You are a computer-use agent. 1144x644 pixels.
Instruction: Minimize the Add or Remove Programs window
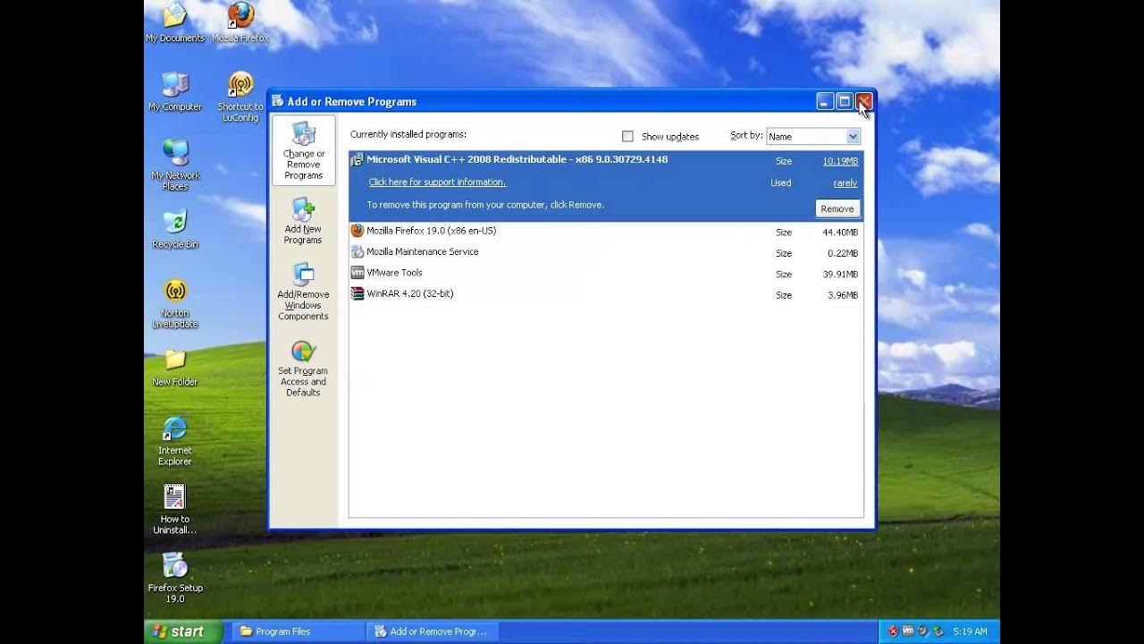(825, 101)
